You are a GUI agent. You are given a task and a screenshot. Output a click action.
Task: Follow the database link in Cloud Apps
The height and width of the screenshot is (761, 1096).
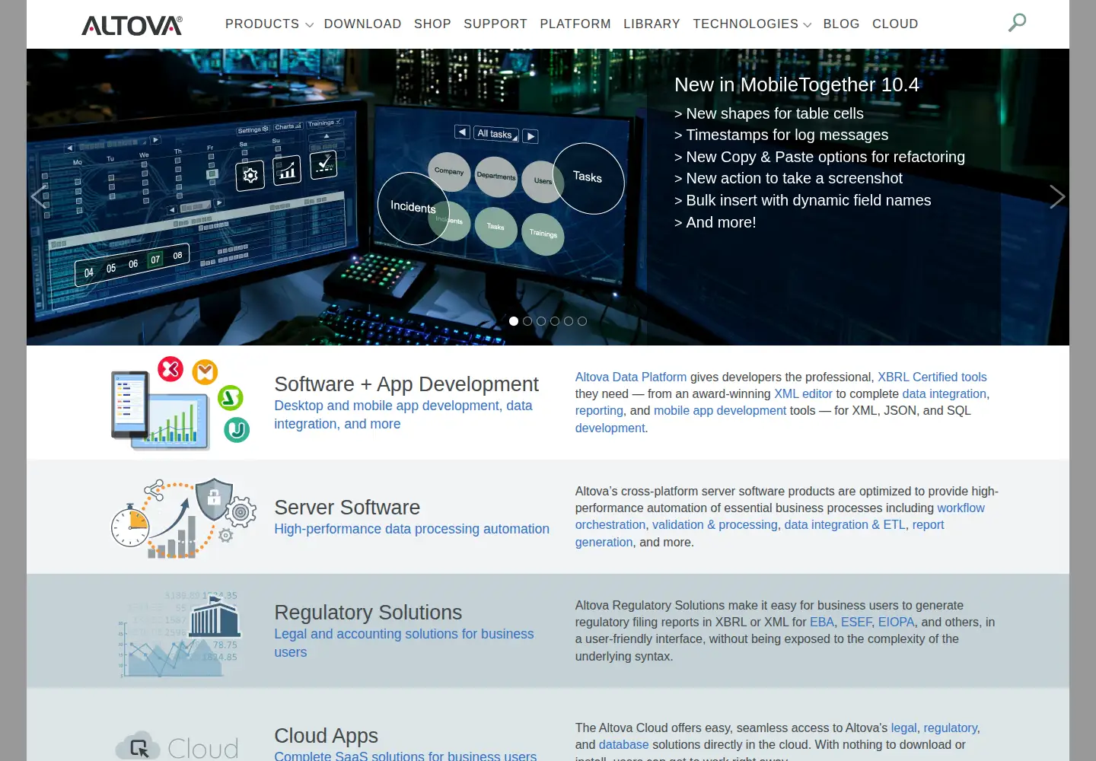coord(624,744)
